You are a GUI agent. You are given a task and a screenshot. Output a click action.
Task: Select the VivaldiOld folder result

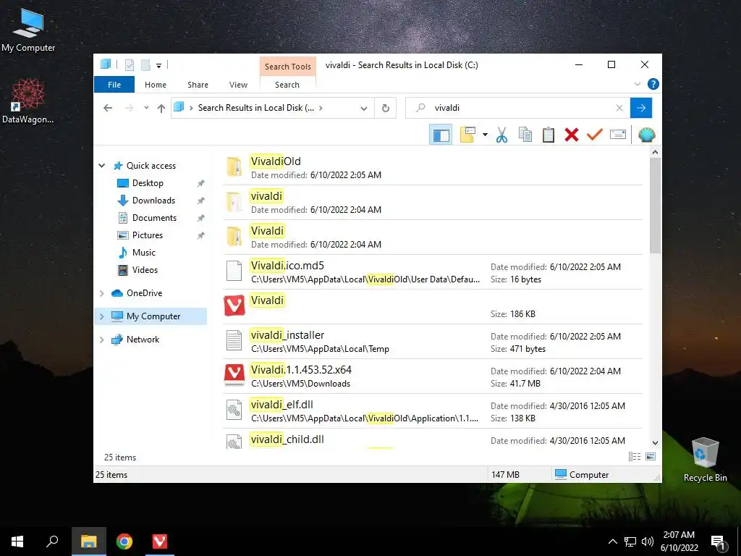[433, 167]
